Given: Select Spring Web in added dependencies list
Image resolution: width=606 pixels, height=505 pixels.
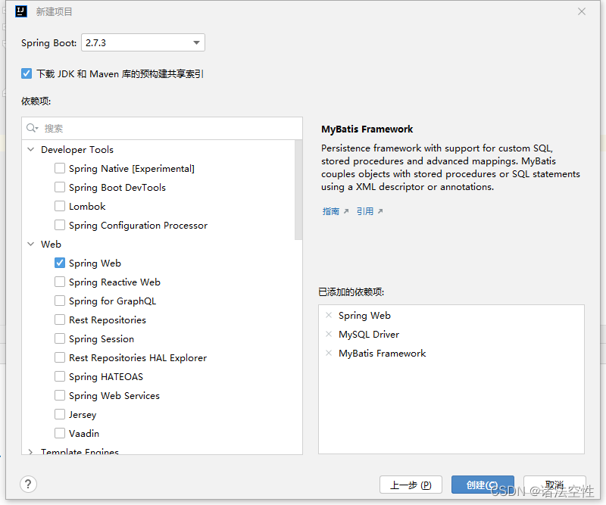Looking at the screenshot, I should pyautogui.click(x=364, y=315).
